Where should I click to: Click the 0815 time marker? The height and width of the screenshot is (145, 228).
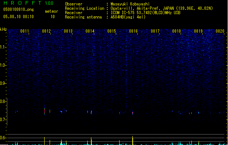tap(112, 31)
